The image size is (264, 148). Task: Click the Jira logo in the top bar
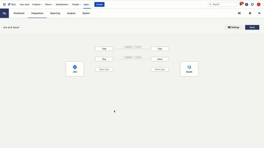(x=12, y=5)
